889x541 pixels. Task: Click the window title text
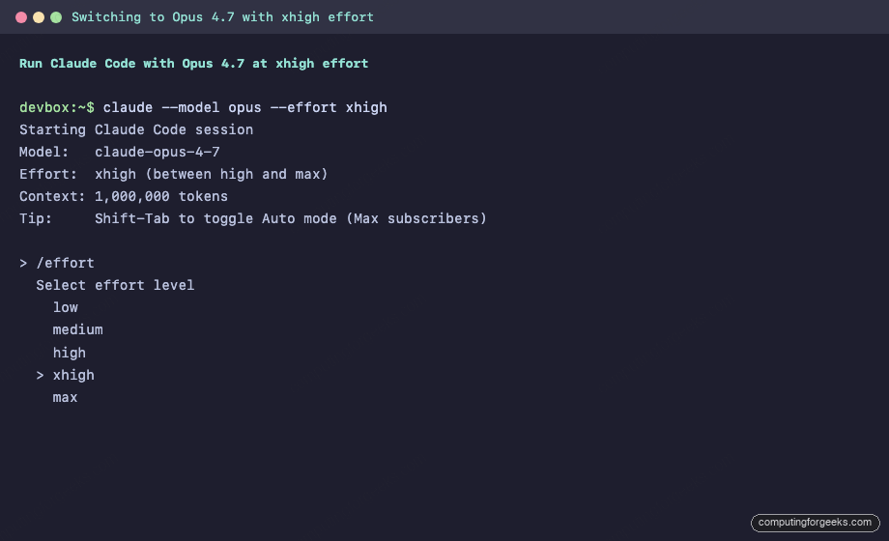point(222,17)
